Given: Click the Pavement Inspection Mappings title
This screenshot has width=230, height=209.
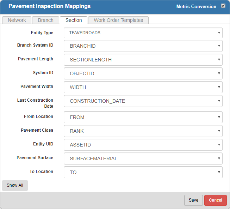Looking at the screenshot, I should point(49,6).
